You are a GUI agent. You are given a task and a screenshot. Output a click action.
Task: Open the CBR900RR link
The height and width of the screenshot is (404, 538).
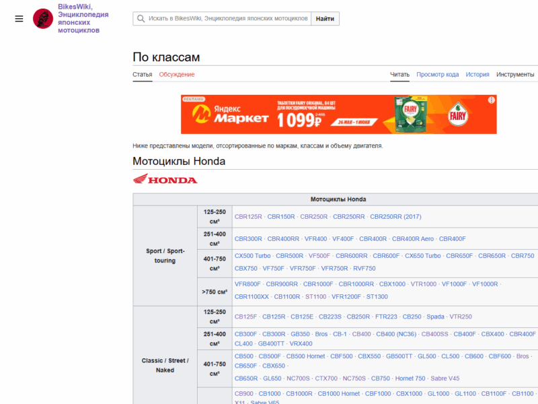(282, 284)
